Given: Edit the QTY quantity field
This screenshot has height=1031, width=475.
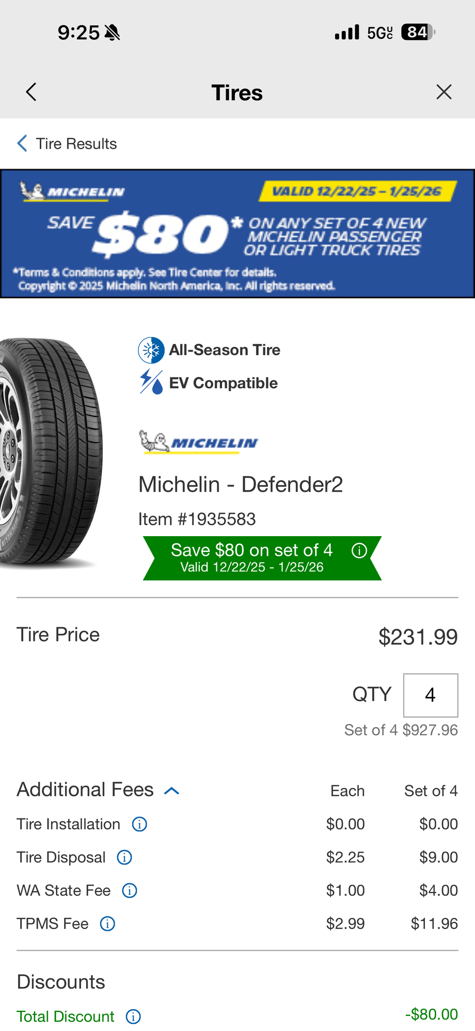Looking at the screenshot, I should [430, 695].
